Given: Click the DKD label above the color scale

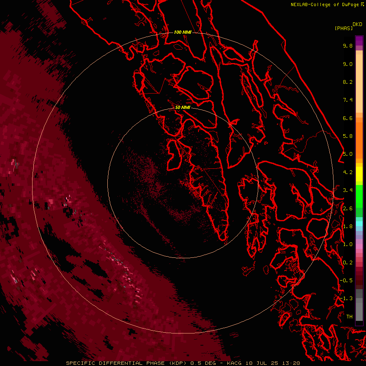Looking at the screenshot, I should [357, 24].
